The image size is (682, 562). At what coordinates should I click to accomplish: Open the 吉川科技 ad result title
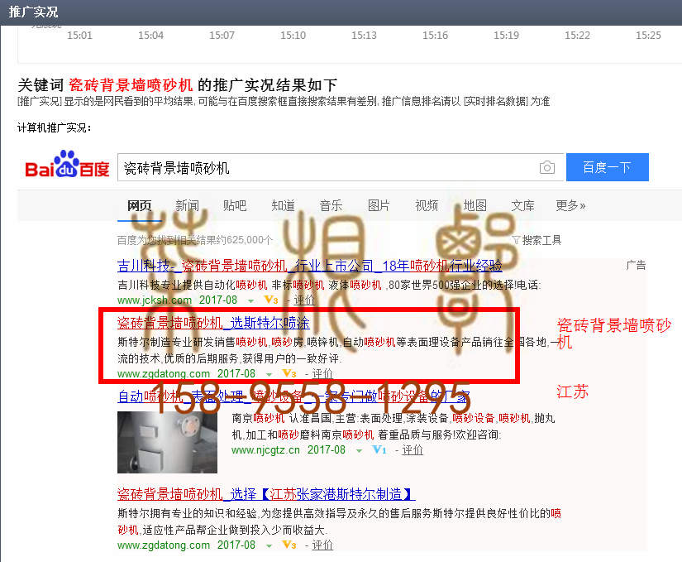pyautogui.click(x=310, y=266)
